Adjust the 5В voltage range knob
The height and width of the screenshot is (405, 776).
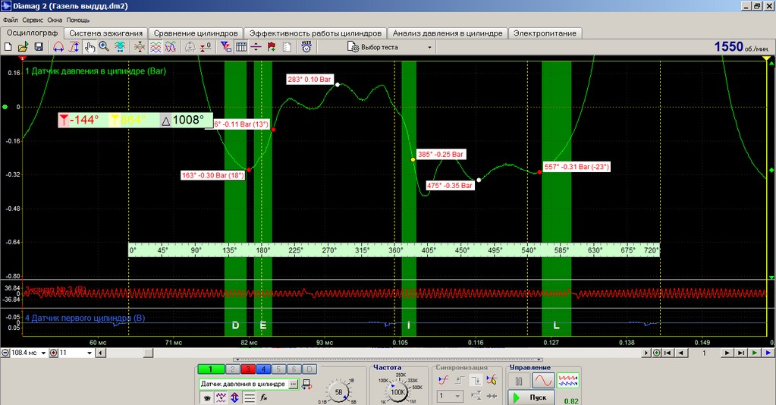(x=339, y=392)
